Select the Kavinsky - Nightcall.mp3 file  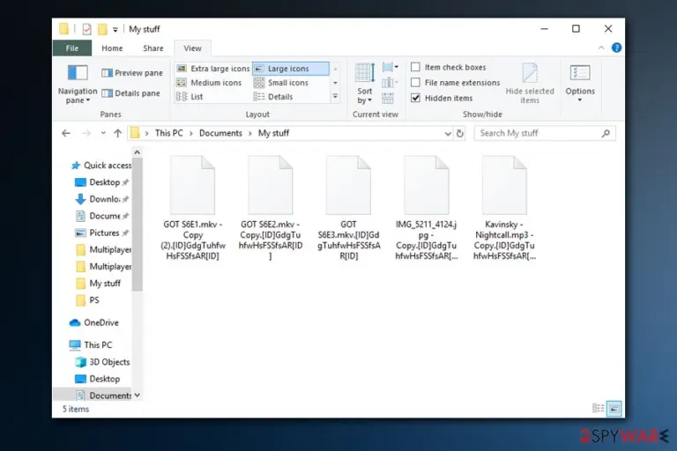(504, 209)
